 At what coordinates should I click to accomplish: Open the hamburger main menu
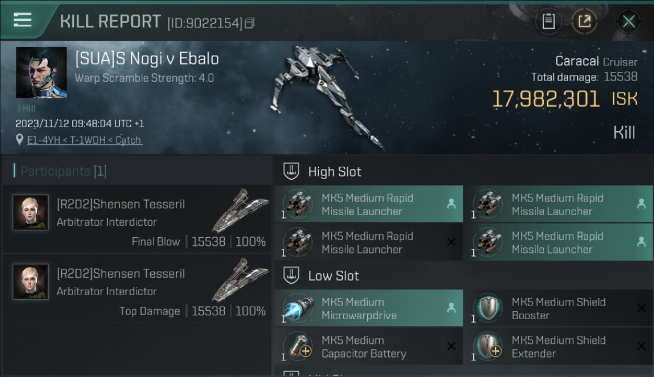coord(23,20)
